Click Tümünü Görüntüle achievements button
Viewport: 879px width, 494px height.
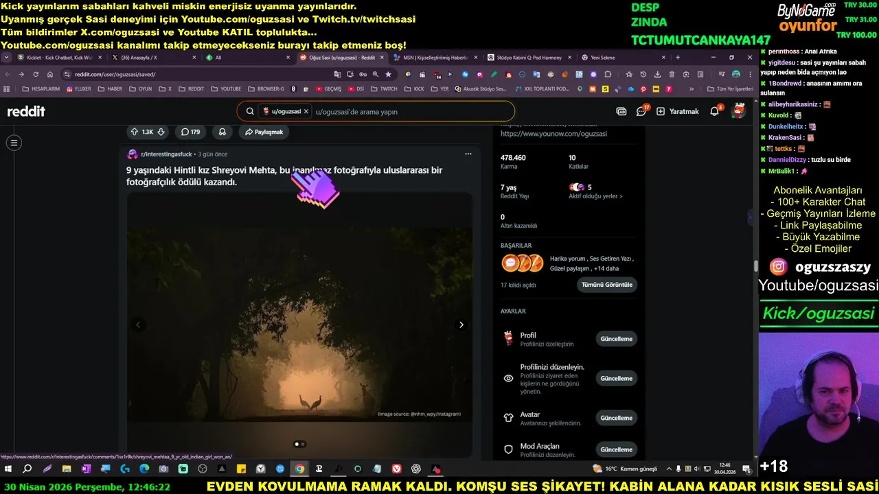click(607, 285)
